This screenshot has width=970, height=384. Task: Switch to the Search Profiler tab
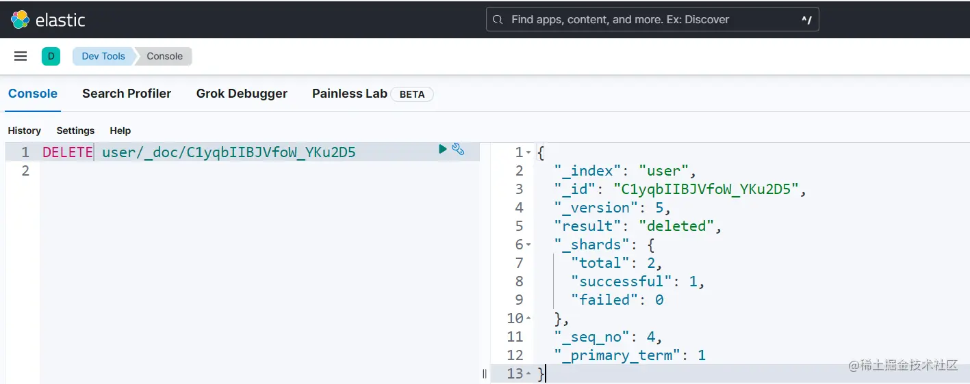tap(127, 94)
